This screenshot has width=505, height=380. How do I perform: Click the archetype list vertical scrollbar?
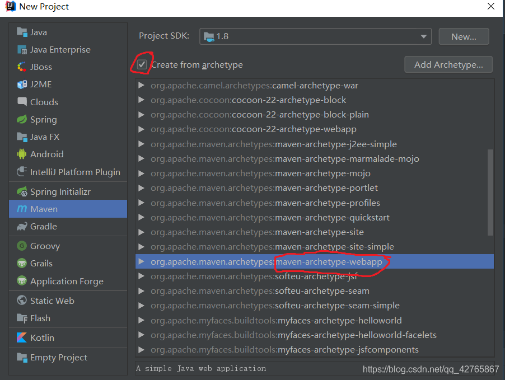tap(490, 193)
